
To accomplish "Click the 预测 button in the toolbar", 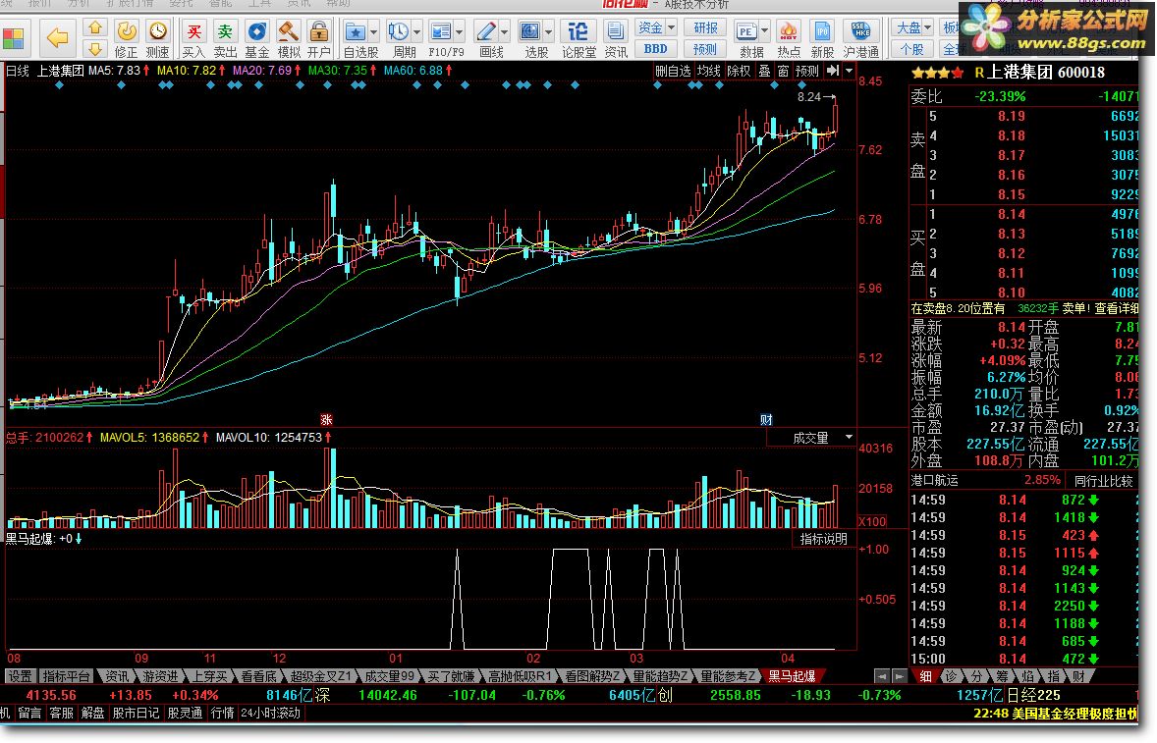I will pos(705,49).
